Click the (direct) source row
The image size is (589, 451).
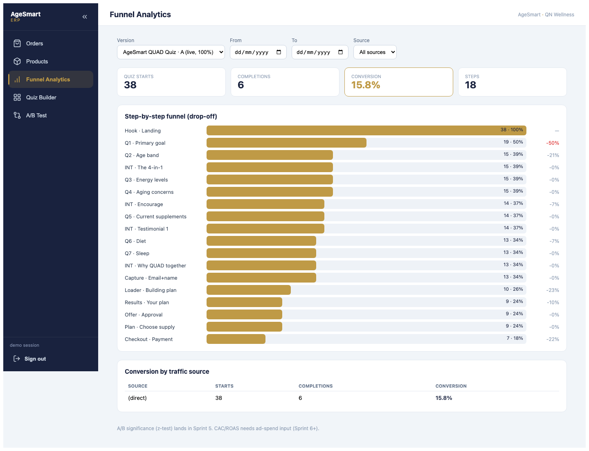342,398
